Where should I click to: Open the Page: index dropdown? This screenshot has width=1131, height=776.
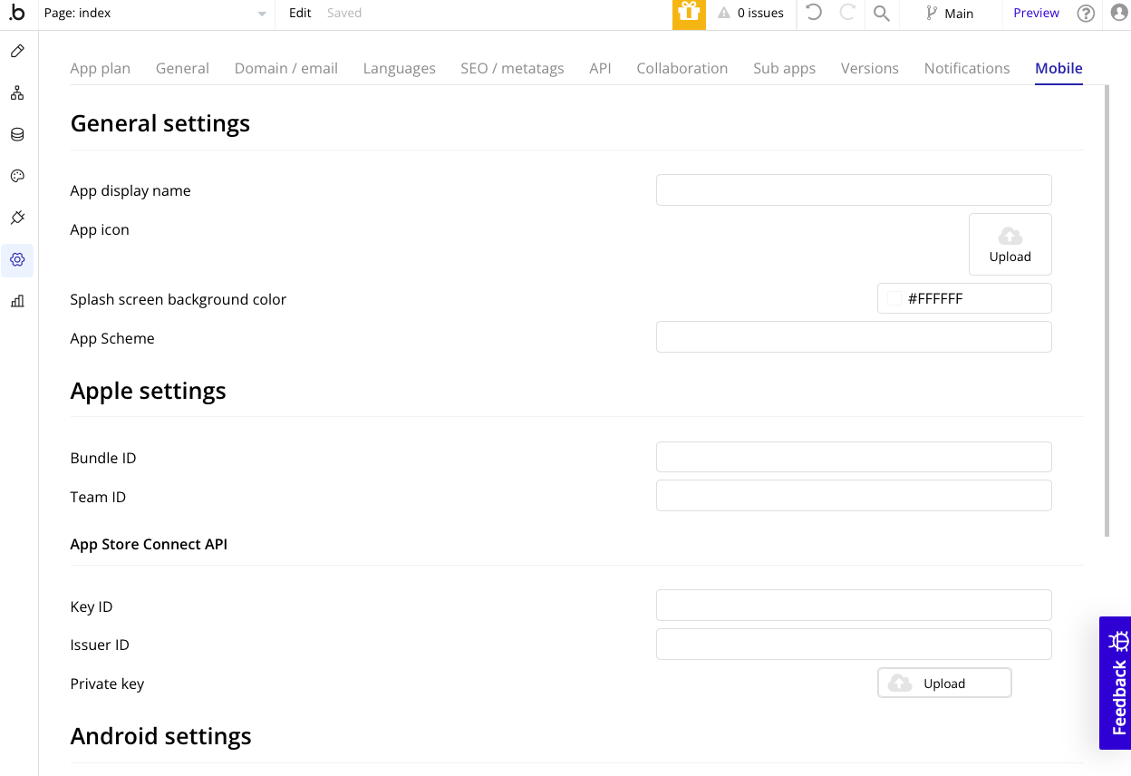tap(156, 14)
